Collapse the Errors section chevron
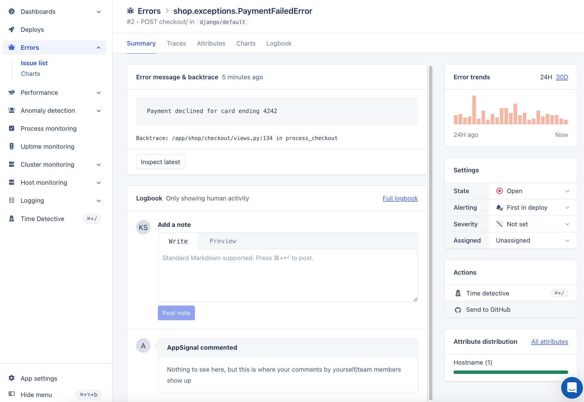This screenshot has width=584, height=402. coord(99,48)
